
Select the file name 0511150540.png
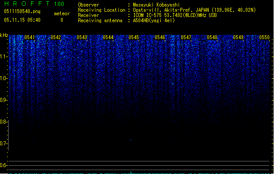click(x=22, y=11)
